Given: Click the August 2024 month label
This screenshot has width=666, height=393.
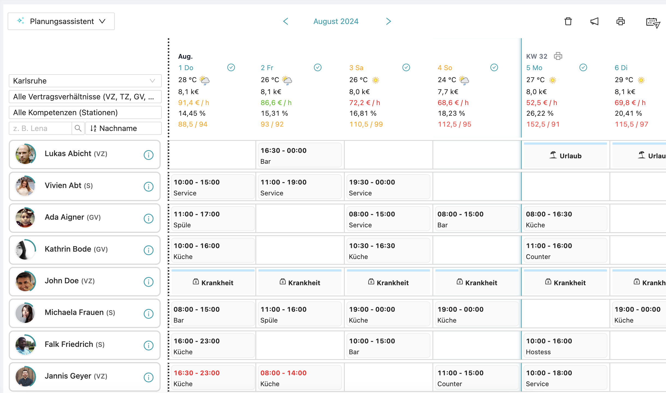Looking at the screenshot, I should (x=336, y=21).
